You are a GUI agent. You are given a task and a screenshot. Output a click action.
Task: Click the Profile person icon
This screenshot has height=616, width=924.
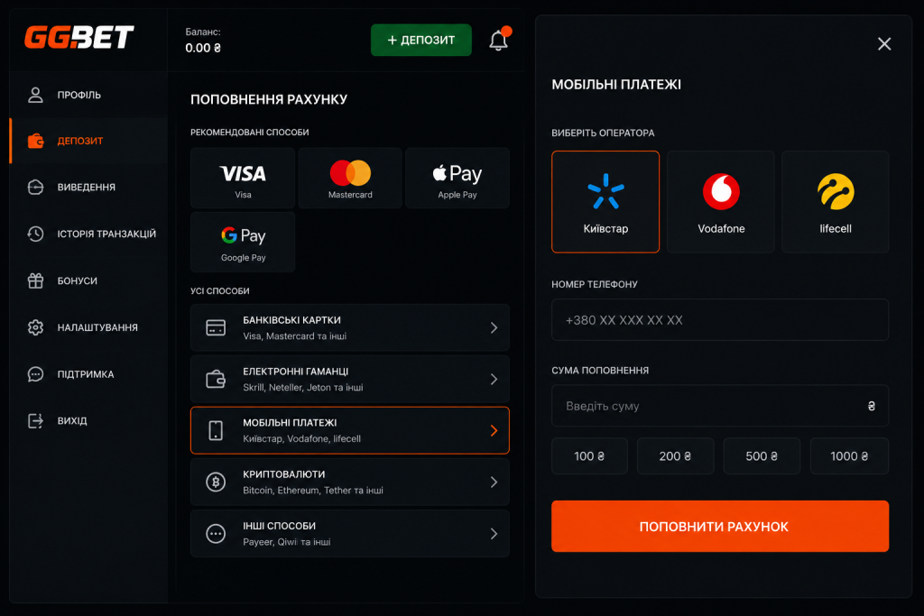(x=35, y=95)
